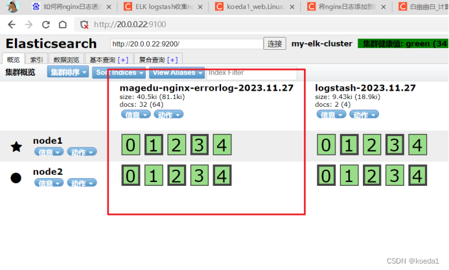This screenshot has width=449, height=270.
Task: Open node2 信息 dropdown
Action: pos(49,183)
